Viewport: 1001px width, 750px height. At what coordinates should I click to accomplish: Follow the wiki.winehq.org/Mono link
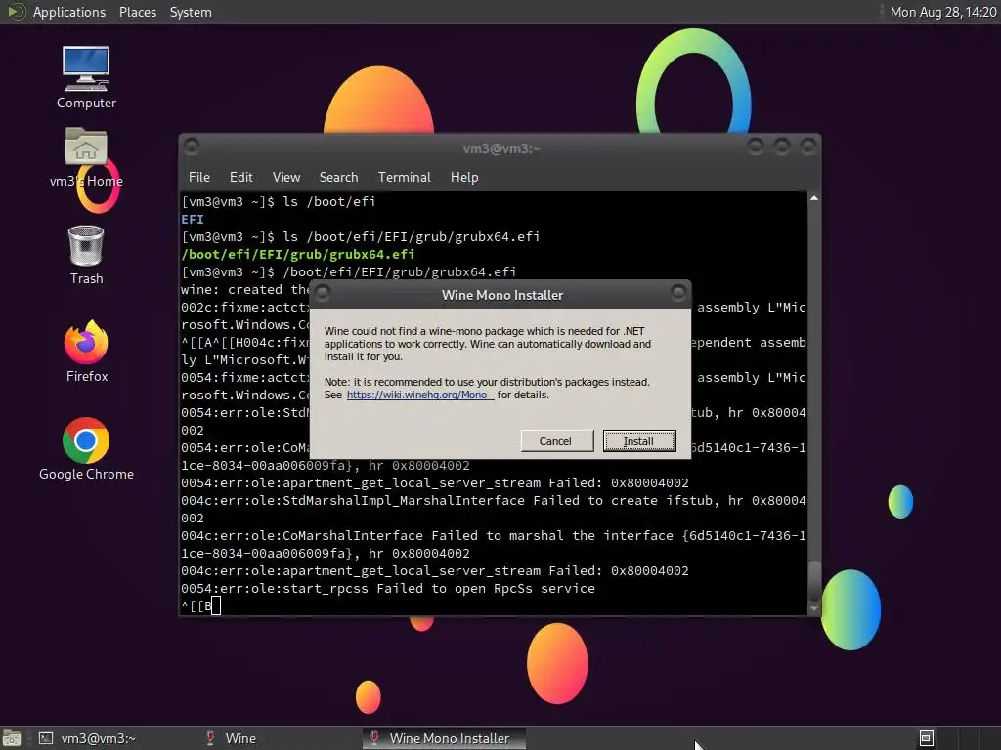pos(418,395)
